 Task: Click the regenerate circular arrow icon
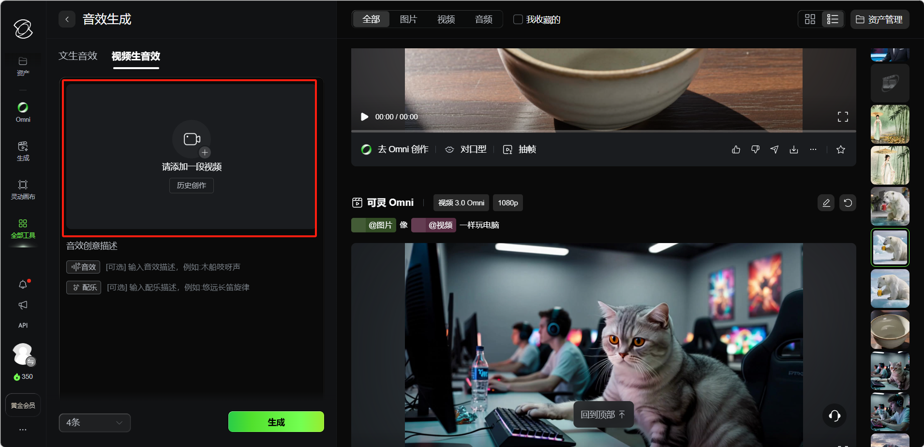pos(848,203)
